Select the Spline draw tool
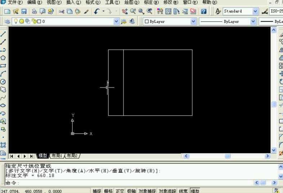The image size is (283, 193). (3, 98)
